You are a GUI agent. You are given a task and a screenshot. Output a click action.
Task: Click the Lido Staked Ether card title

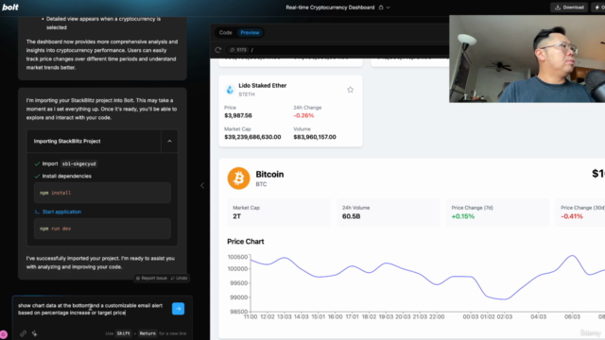[x=263, y=86]
